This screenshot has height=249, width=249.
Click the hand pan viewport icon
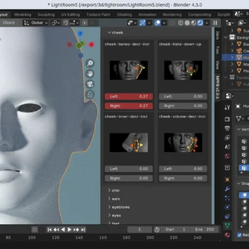point(90,73)
